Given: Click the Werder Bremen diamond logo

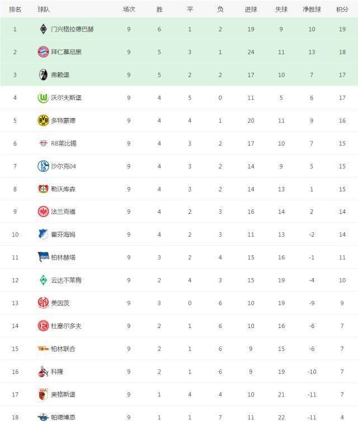Looking at the screenshot, I should (43, 280).
